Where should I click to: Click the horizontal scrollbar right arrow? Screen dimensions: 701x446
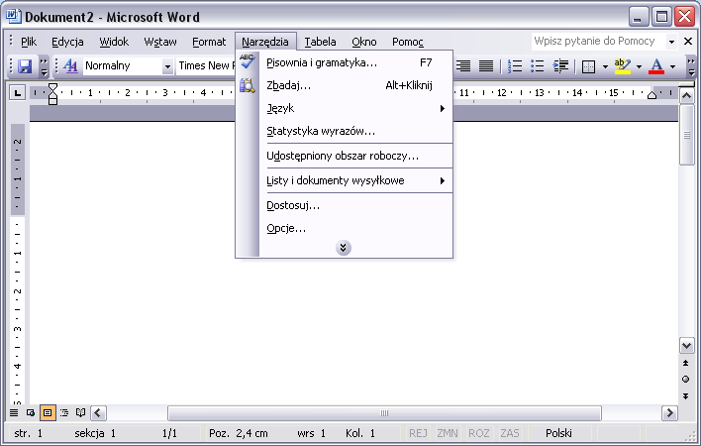[669, 413]
